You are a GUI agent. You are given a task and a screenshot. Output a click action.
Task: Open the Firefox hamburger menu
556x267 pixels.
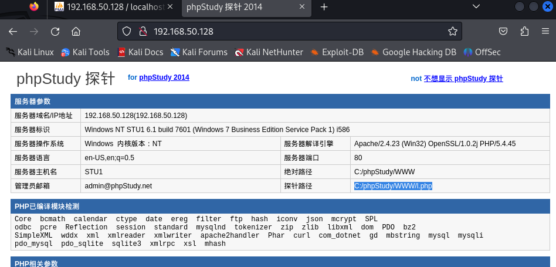545,31
